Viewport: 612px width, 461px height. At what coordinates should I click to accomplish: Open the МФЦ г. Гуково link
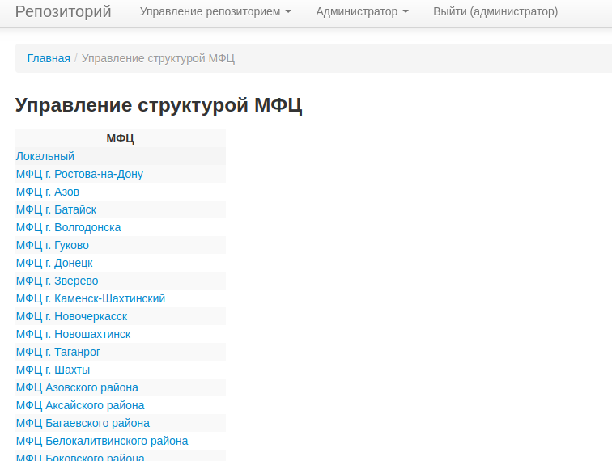[x=53, y=245]
